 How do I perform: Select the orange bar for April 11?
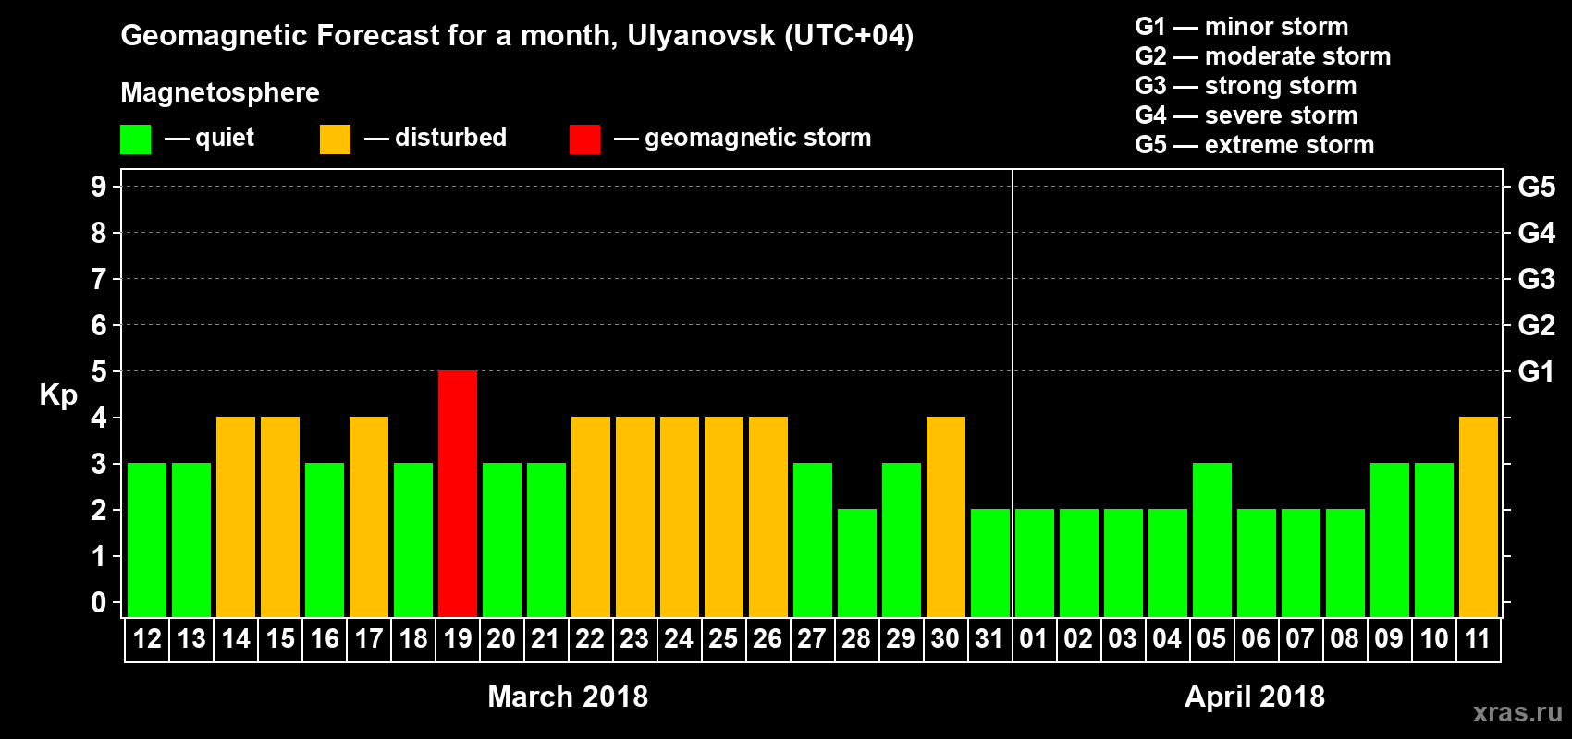point(1479,516)
